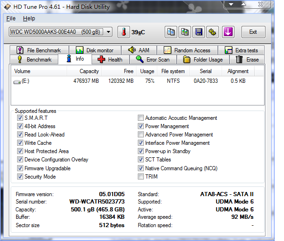Click the 39°C temperature reading
284x241 pixels.
(x=138, y=32)
